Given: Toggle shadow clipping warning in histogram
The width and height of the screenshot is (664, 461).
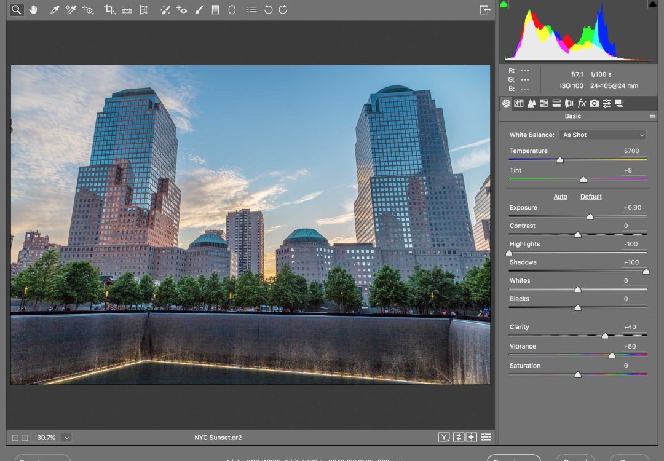Looking at the screenshot, I should pyautogui.click(x=504, y=5).
